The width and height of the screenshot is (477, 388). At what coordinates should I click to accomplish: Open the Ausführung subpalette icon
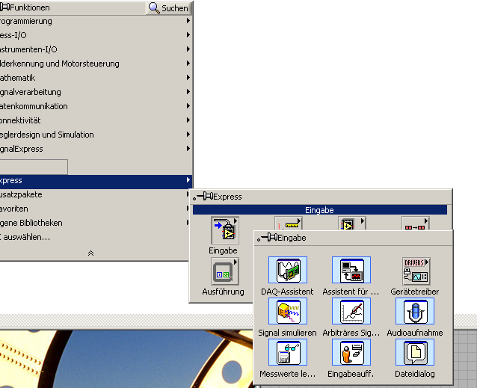225,271
